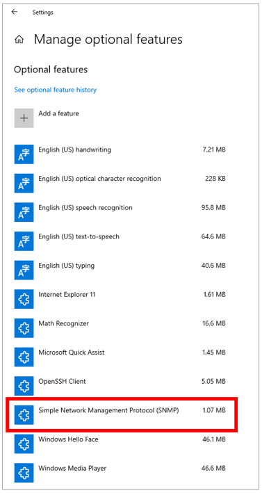This screenshot has height=493, width=262.
Task: Click the OpenSSH Client feature icon
Action: click(24, 386)
